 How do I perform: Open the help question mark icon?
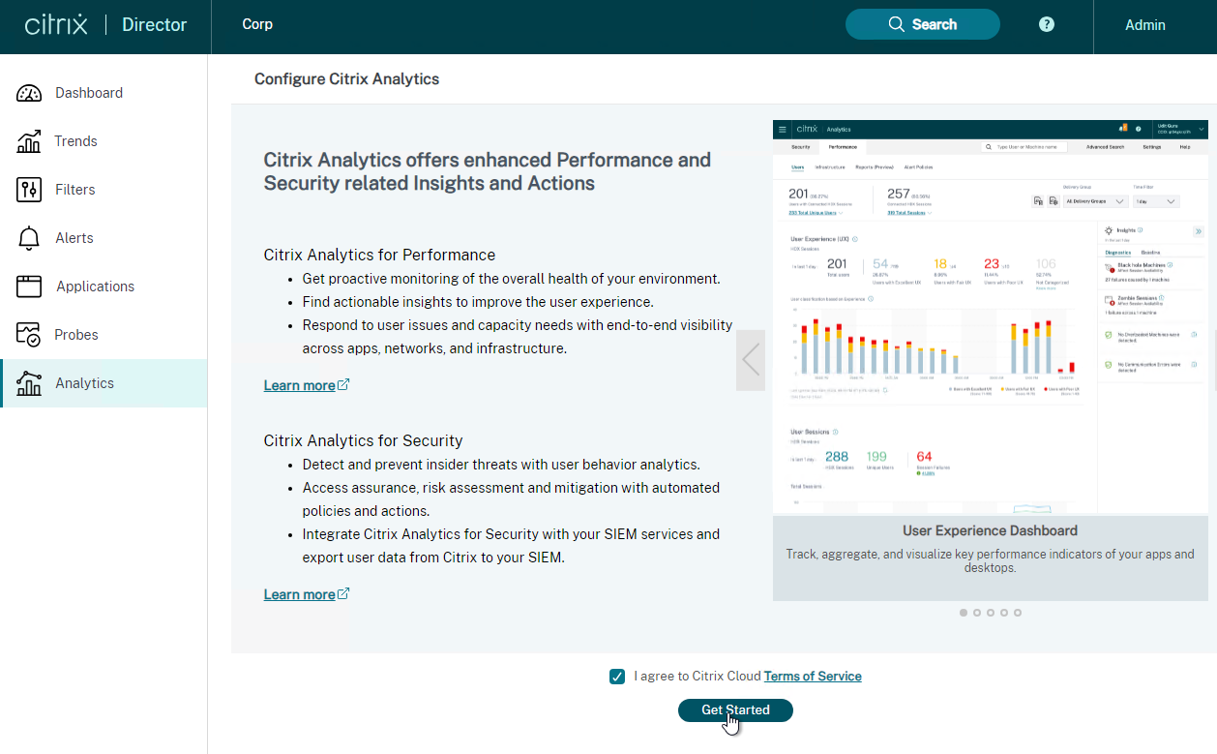click(x=1046, y=24)
